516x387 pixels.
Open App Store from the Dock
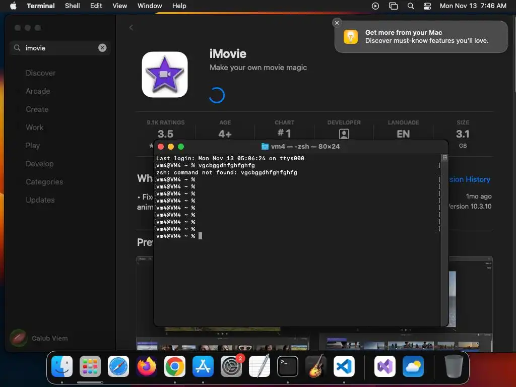pyautogui.click(x=203, y=366)
